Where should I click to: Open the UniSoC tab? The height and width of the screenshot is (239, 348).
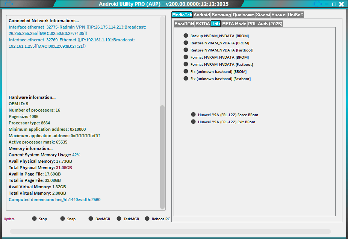pyautogui.click(x=296, y=15)
